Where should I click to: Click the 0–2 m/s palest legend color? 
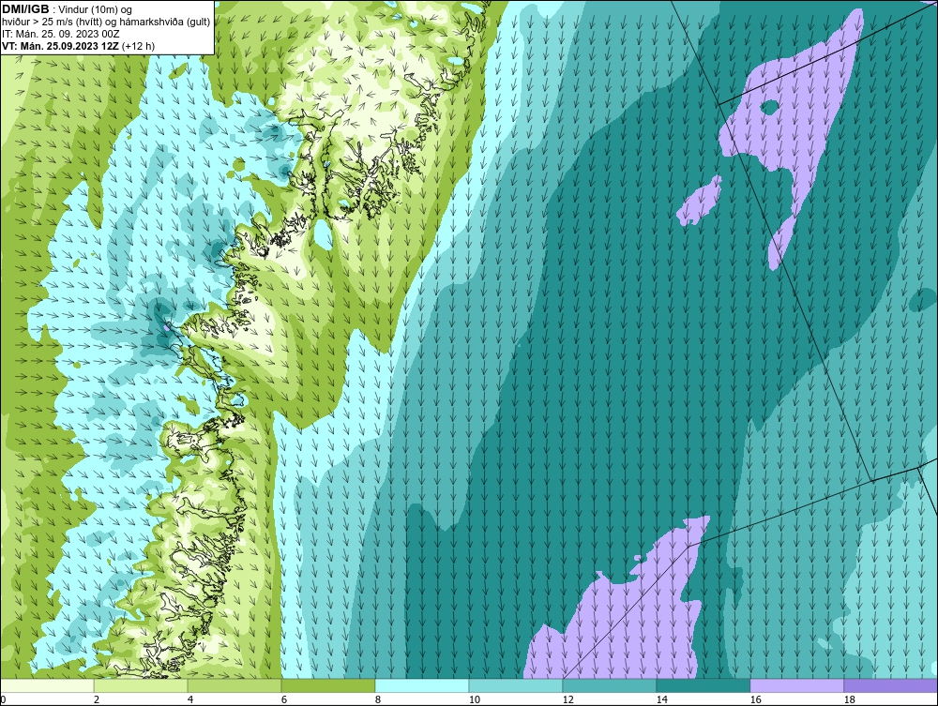[47, 685]
